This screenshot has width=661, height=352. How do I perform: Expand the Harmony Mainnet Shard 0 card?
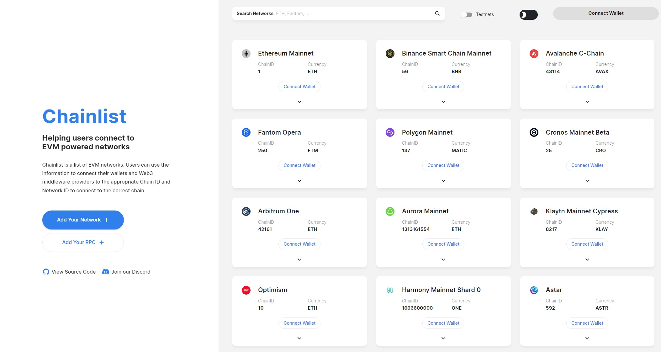click(x=443, y=338)
